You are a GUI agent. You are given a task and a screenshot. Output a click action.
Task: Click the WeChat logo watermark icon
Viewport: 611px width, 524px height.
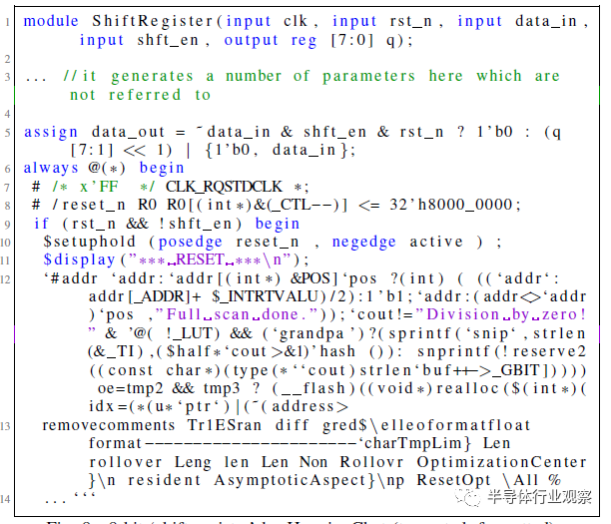coord(467,496)
